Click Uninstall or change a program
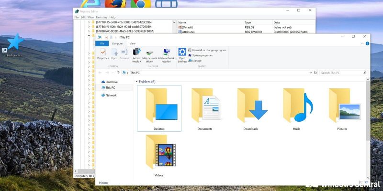 click(x=208, y=50)
